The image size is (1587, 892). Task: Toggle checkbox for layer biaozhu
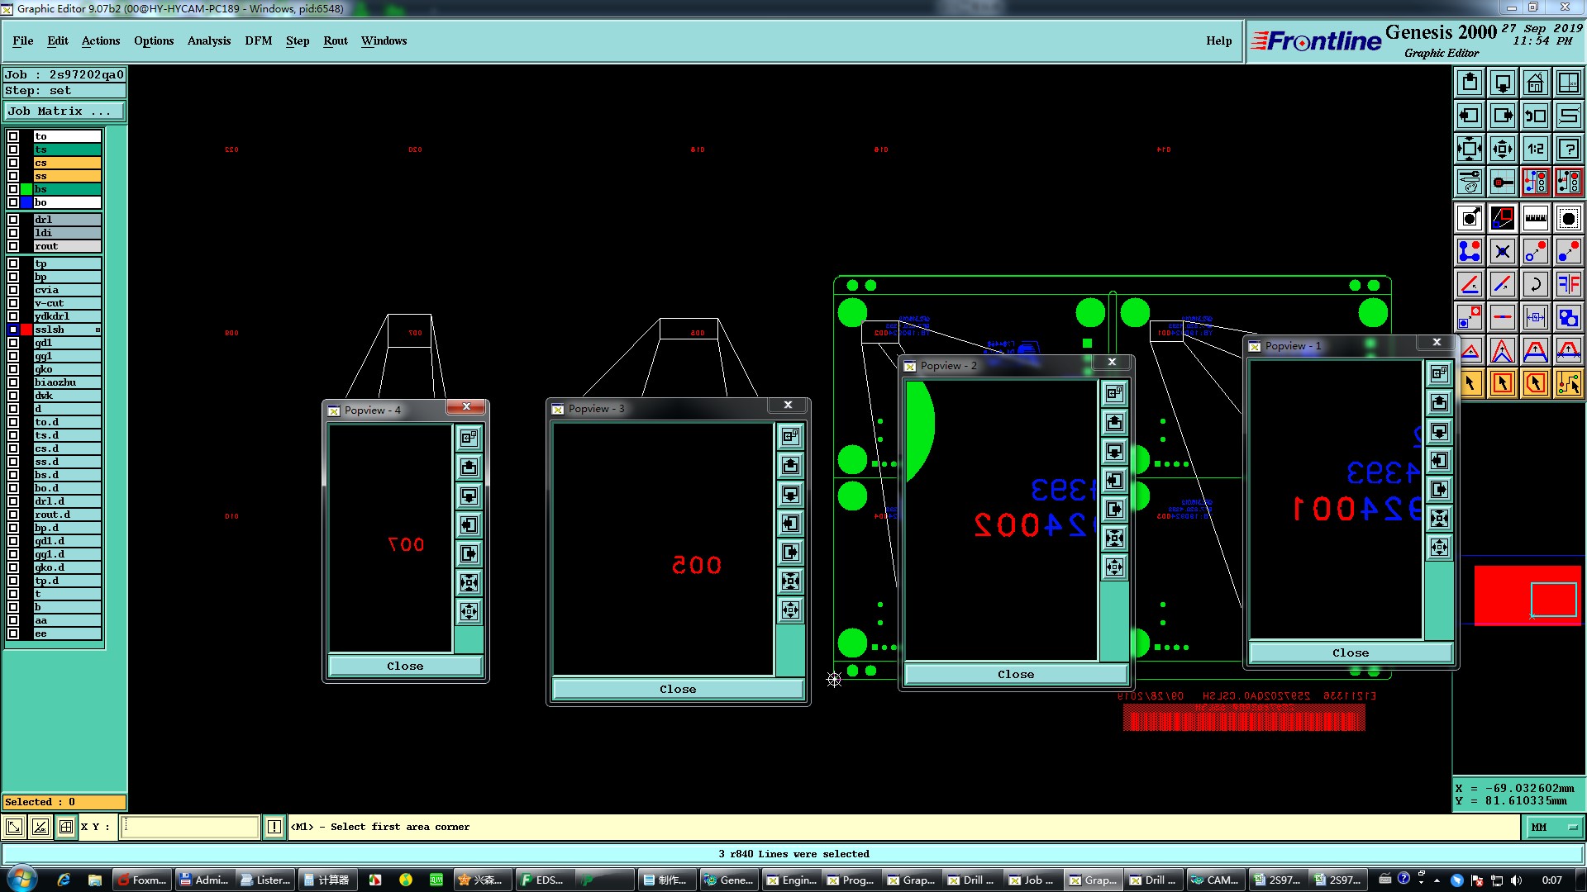tap(13, 382)
